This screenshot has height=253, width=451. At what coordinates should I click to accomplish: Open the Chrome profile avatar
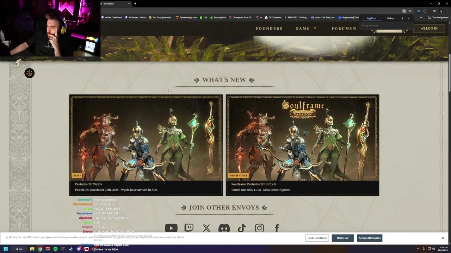coord(440,11)
